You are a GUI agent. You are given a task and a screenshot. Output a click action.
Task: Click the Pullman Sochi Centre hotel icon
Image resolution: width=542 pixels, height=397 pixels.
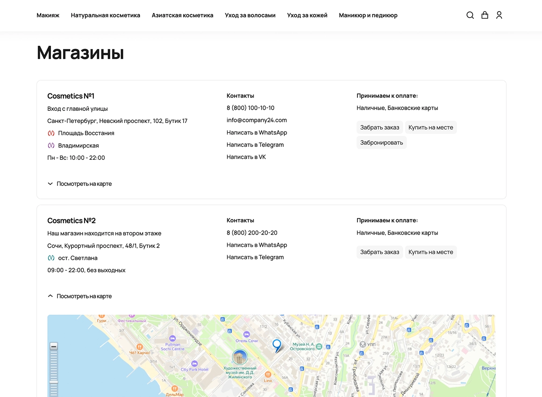(x=172, y=339)
